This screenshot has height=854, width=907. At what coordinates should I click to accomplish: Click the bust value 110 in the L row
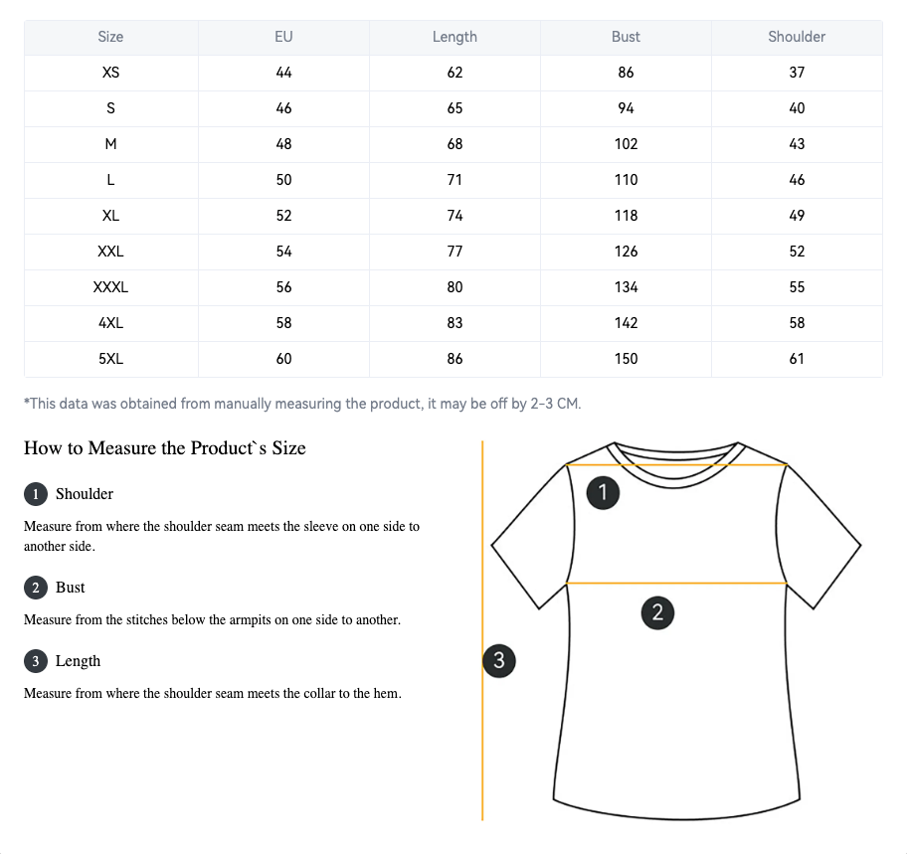(x=626, y=180)
